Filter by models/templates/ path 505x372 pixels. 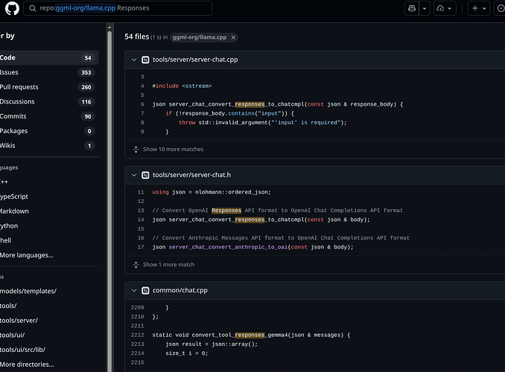(x=28, y=291)
